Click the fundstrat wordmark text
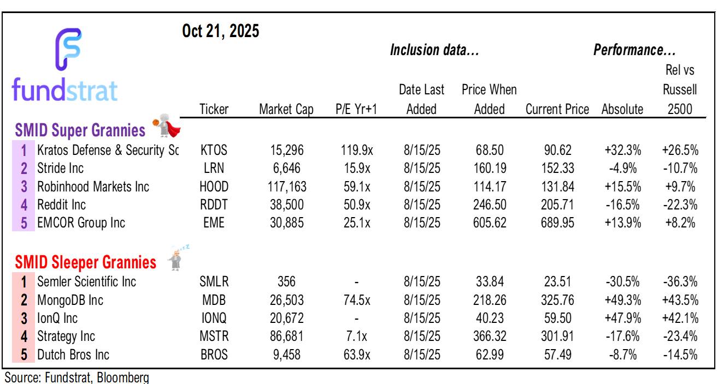This screenshot has height=384, width=718. [x=64, y=90]
